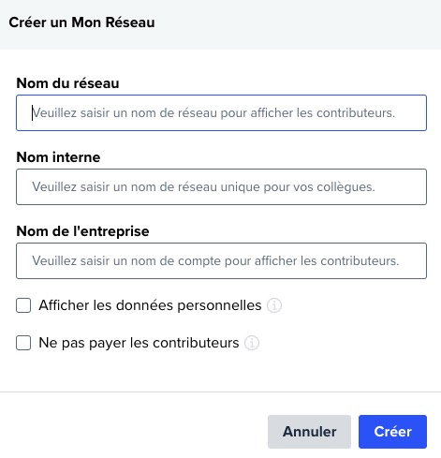Toggle via the Afficher les données personnelles label text
This screenshot has height=458, width=441.
(150, 305)
